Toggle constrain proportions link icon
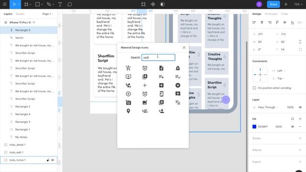This screenshot has height=172, width=306. point(300,42)
